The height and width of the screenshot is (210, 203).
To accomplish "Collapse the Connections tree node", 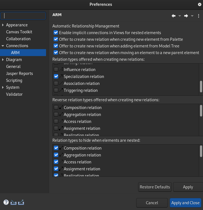I will click(3, 46).
